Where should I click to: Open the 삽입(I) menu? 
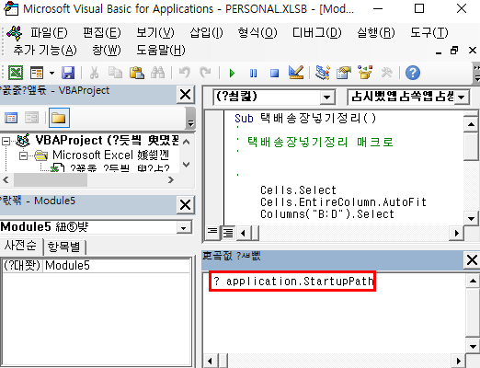[x=206, y=32]
